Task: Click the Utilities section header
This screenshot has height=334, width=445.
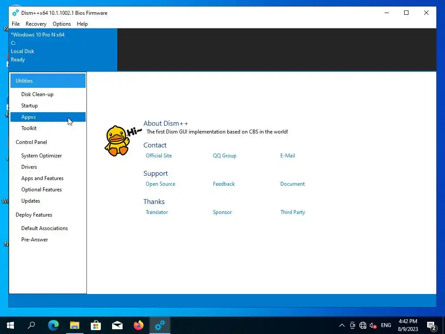Action: click(x=48, y=80)
